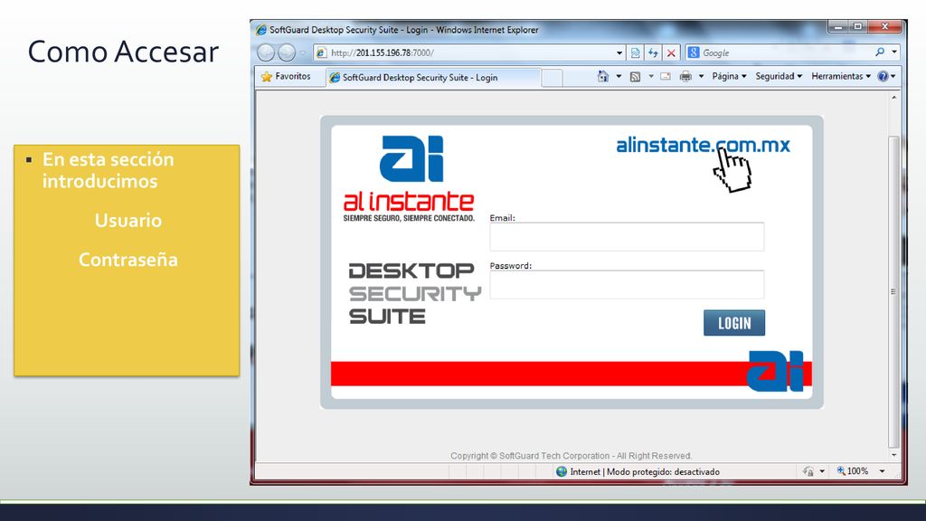Expand the Print options dropdown arrow
This screenshot has height=521, width=926.
[x=701, y=76]
